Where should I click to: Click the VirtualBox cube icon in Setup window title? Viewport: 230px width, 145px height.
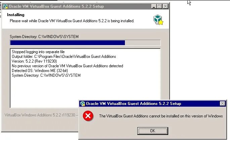click(5, 6)
